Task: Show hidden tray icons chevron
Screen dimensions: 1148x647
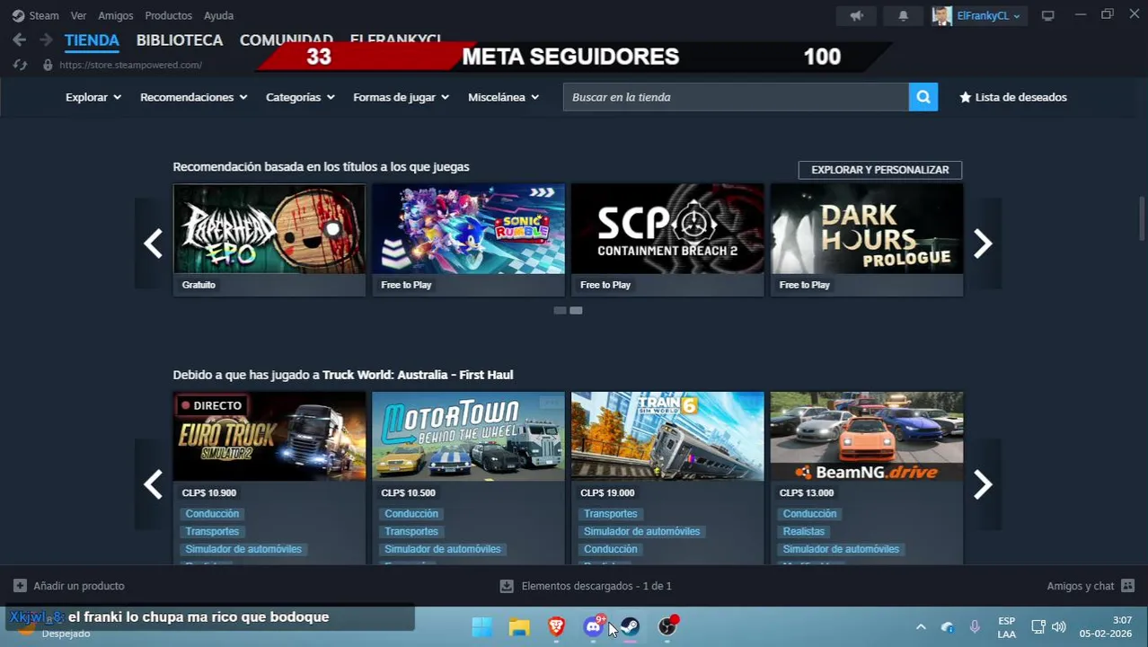Action: click(921, 627)
